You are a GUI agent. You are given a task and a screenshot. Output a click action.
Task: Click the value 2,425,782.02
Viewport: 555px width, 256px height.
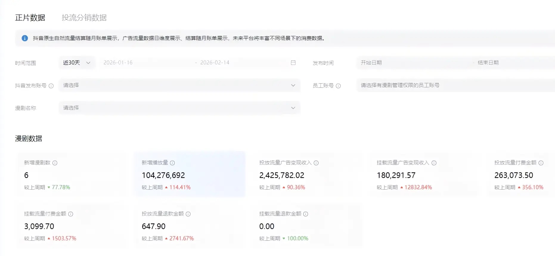282,175
